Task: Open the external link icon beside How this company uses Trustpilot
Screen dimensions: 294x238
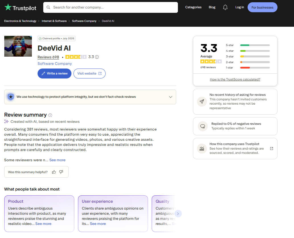Action: (272, 148)
